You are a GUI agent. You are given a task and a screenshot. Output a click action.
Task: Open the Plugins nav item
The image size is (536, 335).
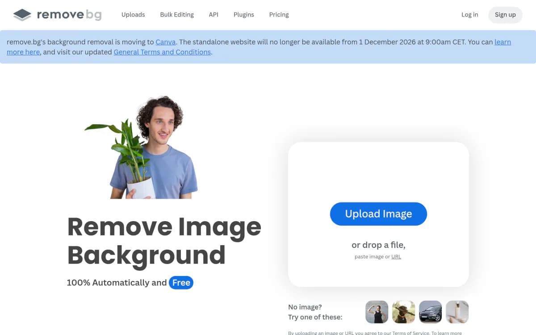coord(244,15)
